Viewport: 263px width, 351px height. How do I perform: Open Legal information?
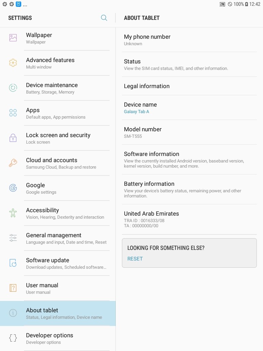pyautogui.click(x=189, y=86)
